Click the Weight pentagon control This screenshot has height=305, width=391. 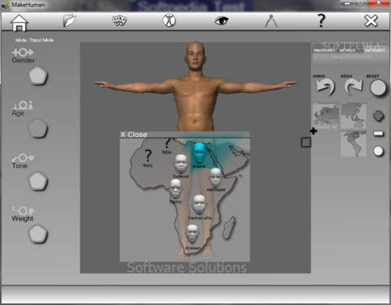click(38, 234)
